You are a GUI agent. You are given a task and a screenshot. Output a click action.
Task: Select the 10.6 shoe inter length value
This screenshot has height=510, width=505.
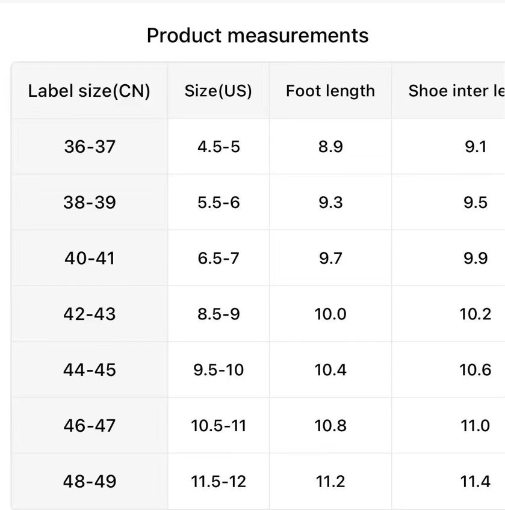point(476,369)
